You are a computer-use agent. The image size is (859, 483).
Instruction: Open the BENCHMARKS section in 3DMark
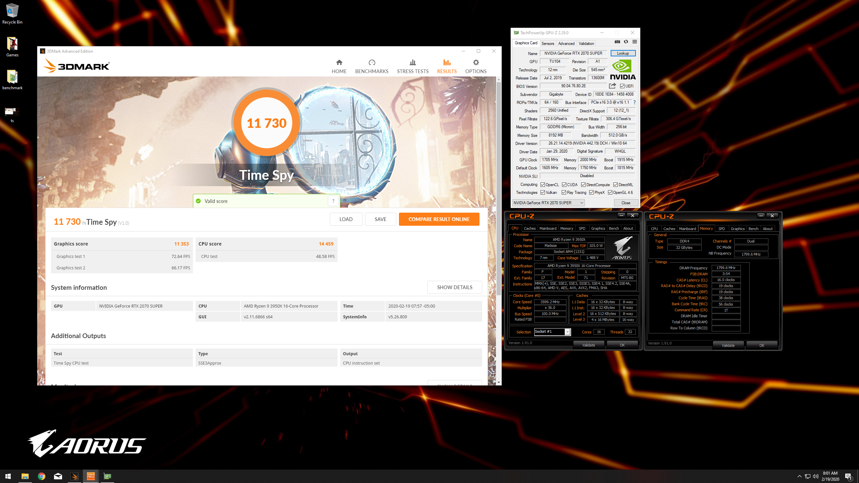371,66
